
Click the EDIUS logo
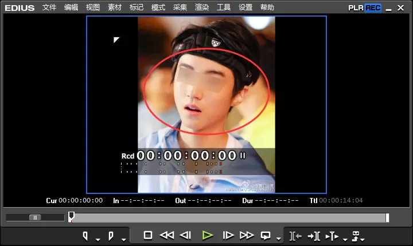(20, 8)
